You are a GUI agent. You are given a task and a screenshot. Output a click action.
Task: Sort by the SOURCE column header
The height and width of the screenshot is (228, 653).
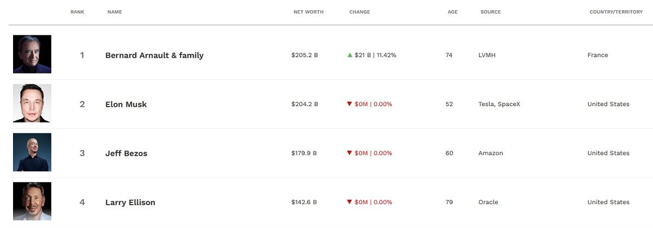pyautogui.click(x=490, y=12)
